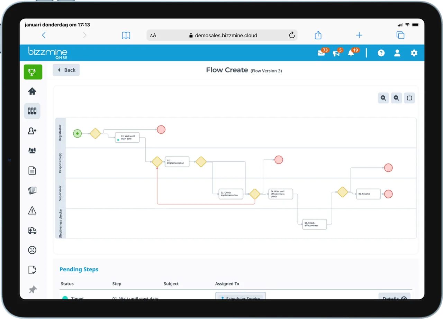
Task: Open notifications bell with 19 badge
Action: 352,53
